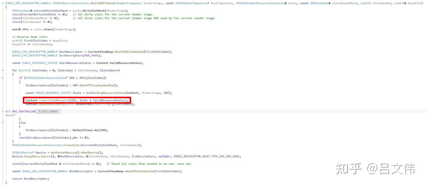
Task: Click the 'for' keyword of the loop
Action: [x=14, y=70]
